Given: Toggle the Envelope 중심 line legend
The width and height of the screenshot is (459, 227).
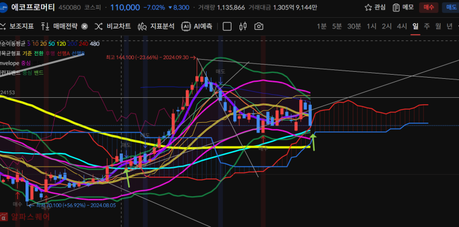Looking at the screenshot, I should 26,63.
